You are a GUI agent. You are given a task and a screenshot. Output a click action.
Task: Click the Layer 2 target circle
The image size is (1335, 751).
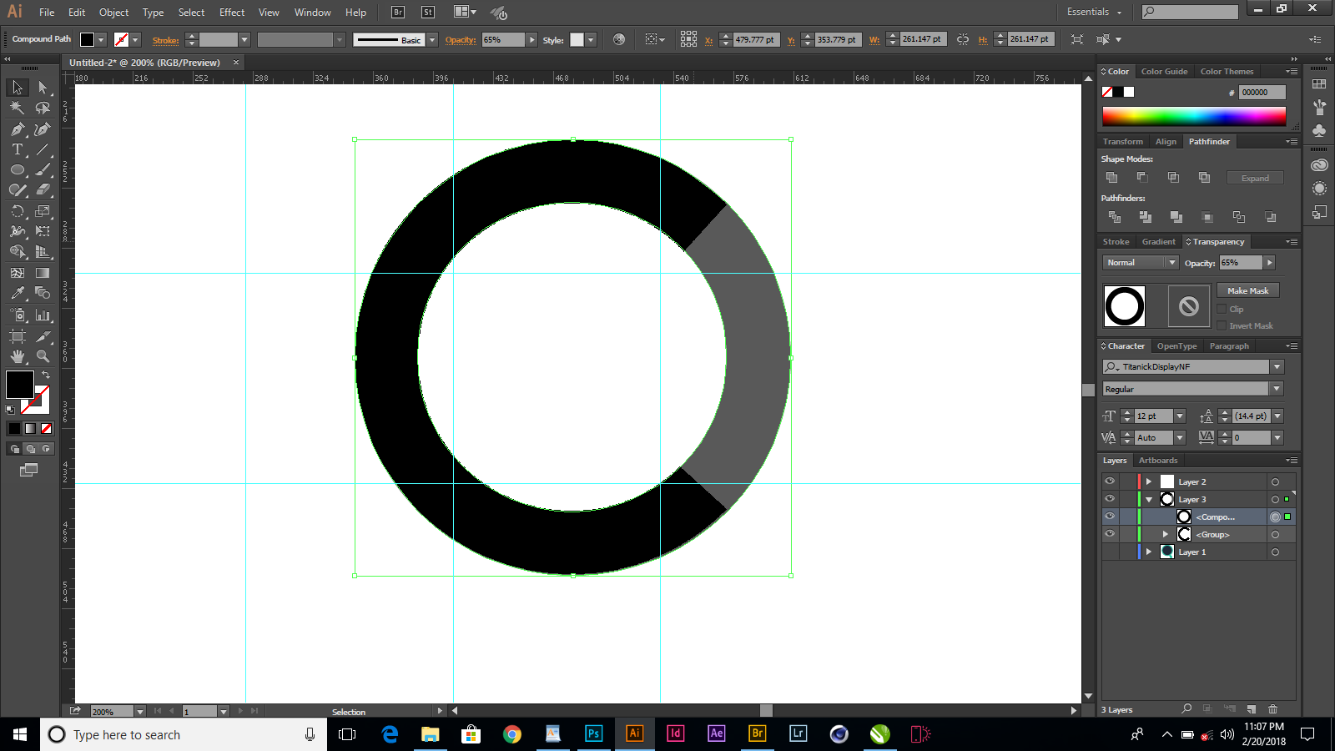coord(1275,482)
